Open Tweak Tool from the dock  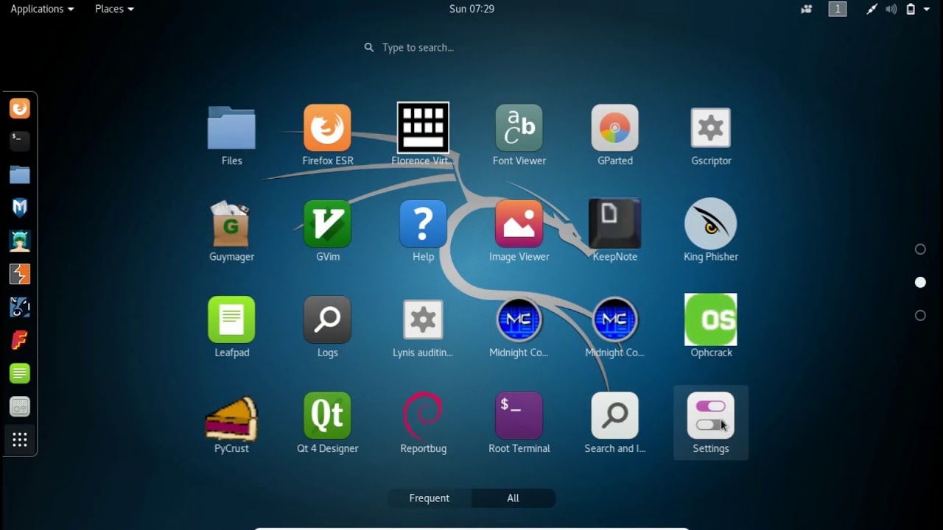(20, 406)
